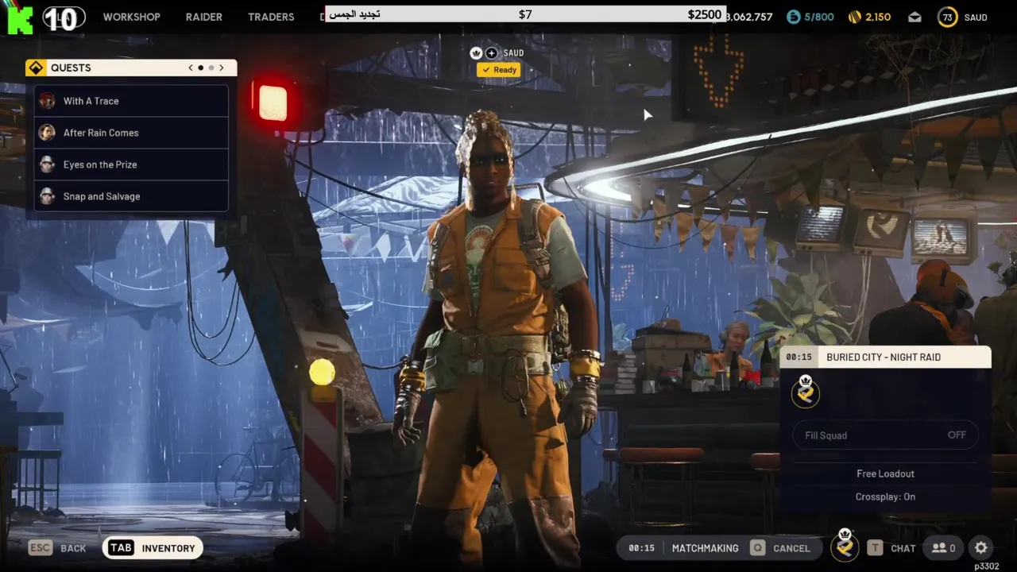Image resolution: width=1017 pixels, height=572 pixels.
Task: Click the Crossplay: On setting
Action: point(885,497)
